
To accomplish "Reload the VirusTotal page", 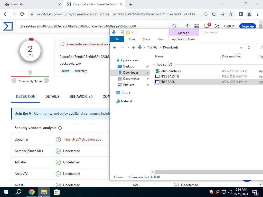I will click(22, 14).
